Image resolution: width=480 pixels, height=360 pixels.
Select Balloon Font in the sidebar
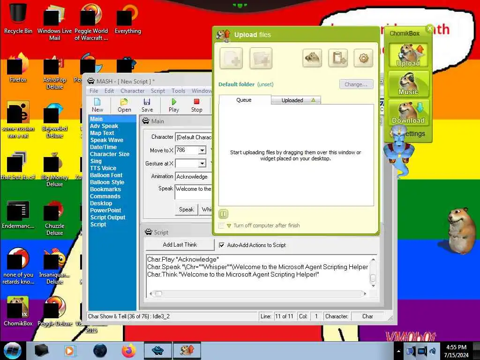[x=106, y=175]
